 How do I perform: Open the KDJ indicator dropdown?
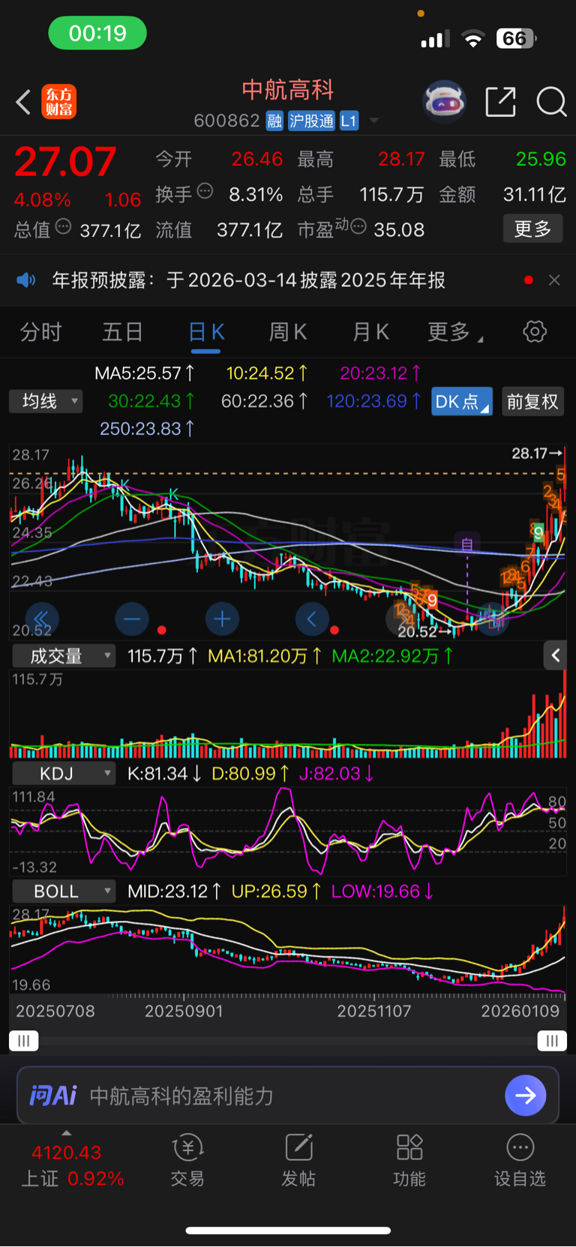click(x=64, y=773)
